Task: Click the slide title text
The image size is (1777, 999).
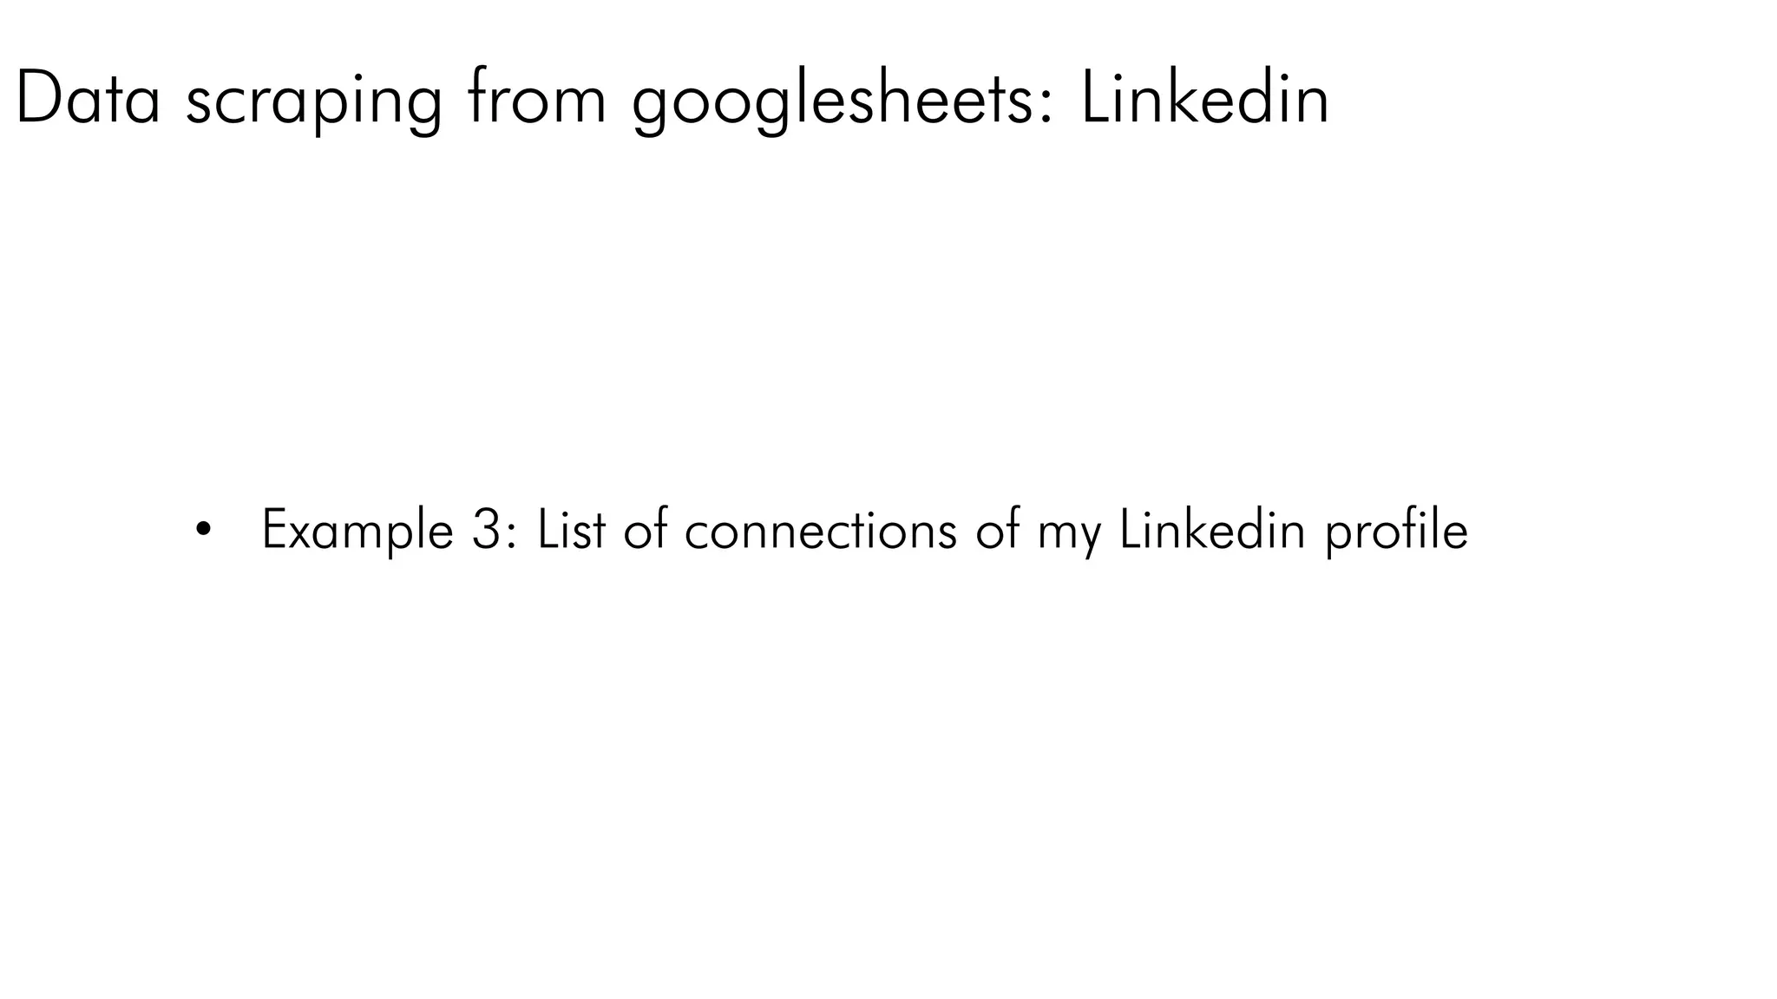Action: pyautogui.click(x=672, y=99)
